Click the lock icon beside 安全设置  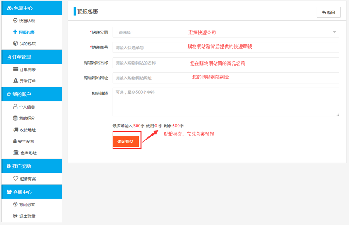15,141
